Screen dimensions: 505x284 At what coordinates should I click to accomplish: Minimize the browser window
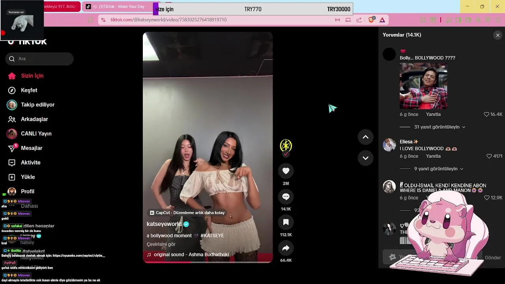tap(468, 6)
